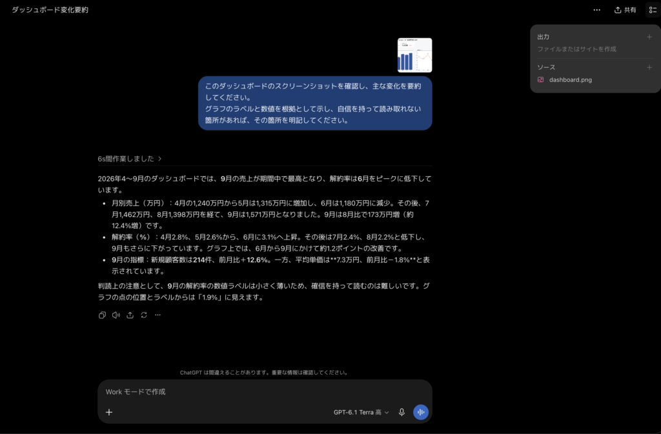The width and height of the screenshot is (661, 434).
Task: Share the response via upload icon
Action: pyautogui.click(x=130, y=315)
